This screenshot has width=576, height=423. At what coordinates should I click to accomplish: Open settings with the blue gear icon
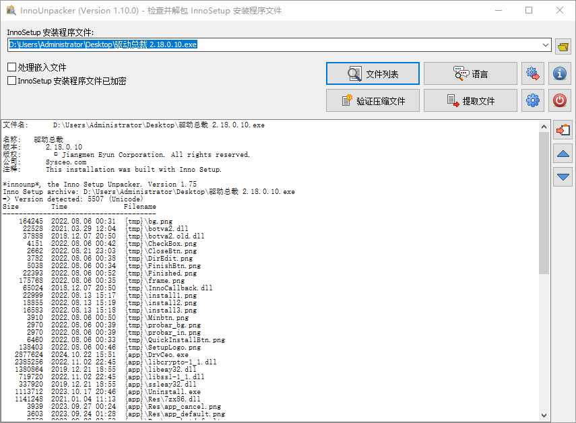tap(533, 101)
